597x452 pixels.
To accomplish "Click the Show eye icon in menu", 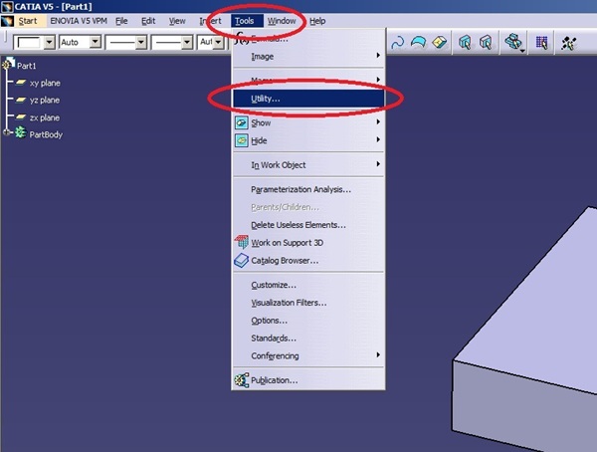I will (242, 122).
